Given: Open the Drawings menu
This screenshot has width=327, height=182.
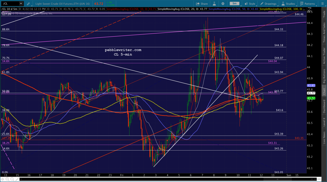Looking at the screenshot, I should (268, 4).
